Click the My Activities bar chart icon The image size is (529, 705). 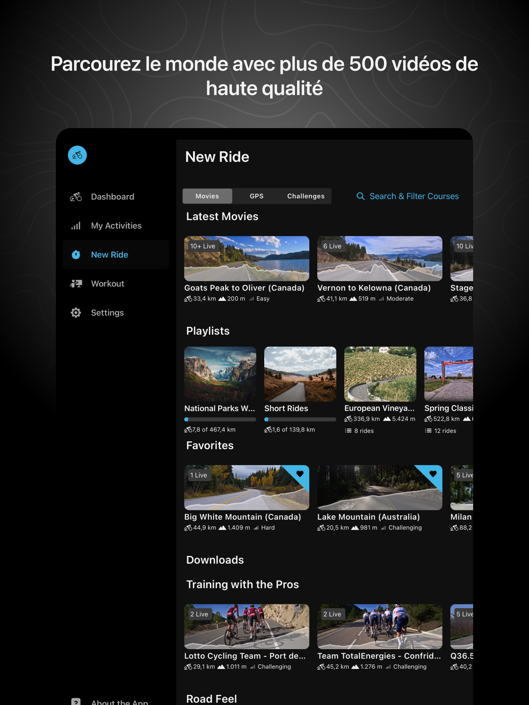(76, 226)
